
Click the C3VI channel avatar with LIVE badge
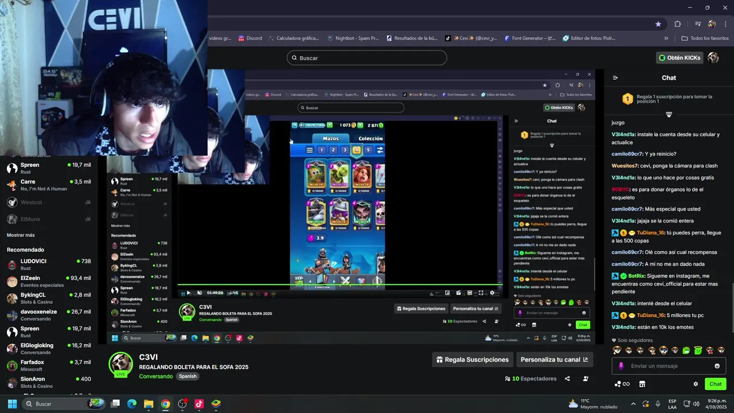[121, 365]
